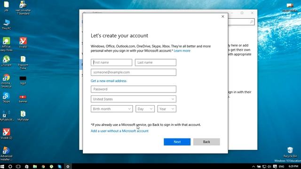
Task: Open the Windows Start menu
Action: (2, 167)
